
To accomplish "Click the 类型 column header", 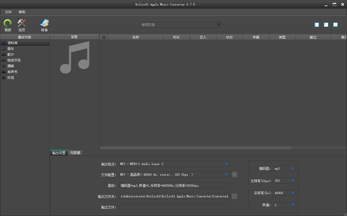I will [282, 37].
